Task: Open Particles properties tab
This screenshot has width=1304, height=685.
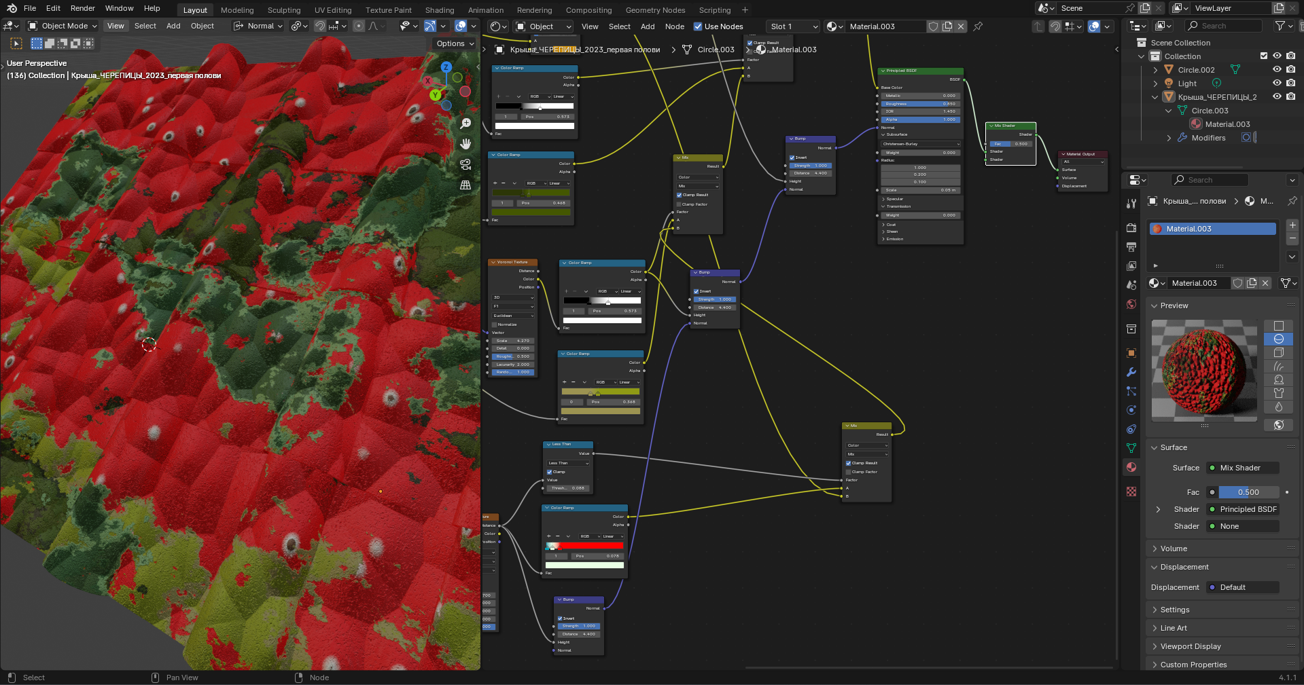Action: [1131, 391]
